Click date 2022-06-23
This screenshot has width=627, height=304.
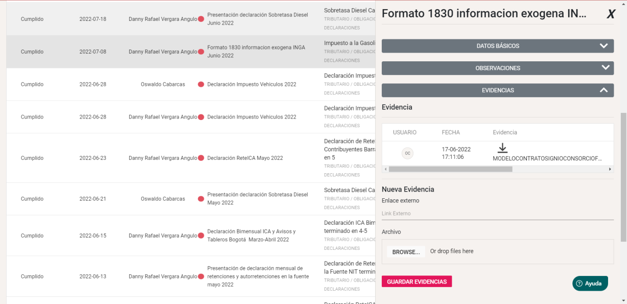[93, 158]
